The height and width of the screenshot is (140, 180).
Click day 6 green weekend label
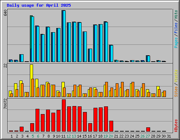(38, 136)
